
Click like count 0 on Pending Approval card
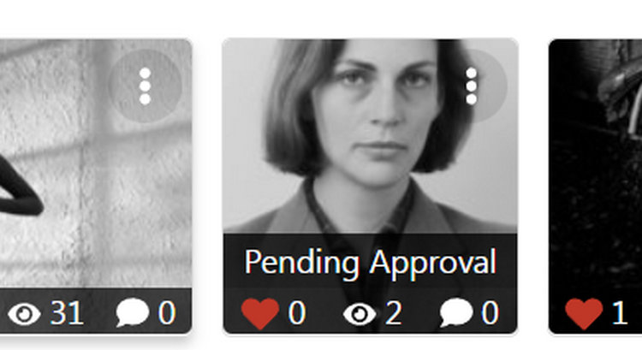point(297,313)
